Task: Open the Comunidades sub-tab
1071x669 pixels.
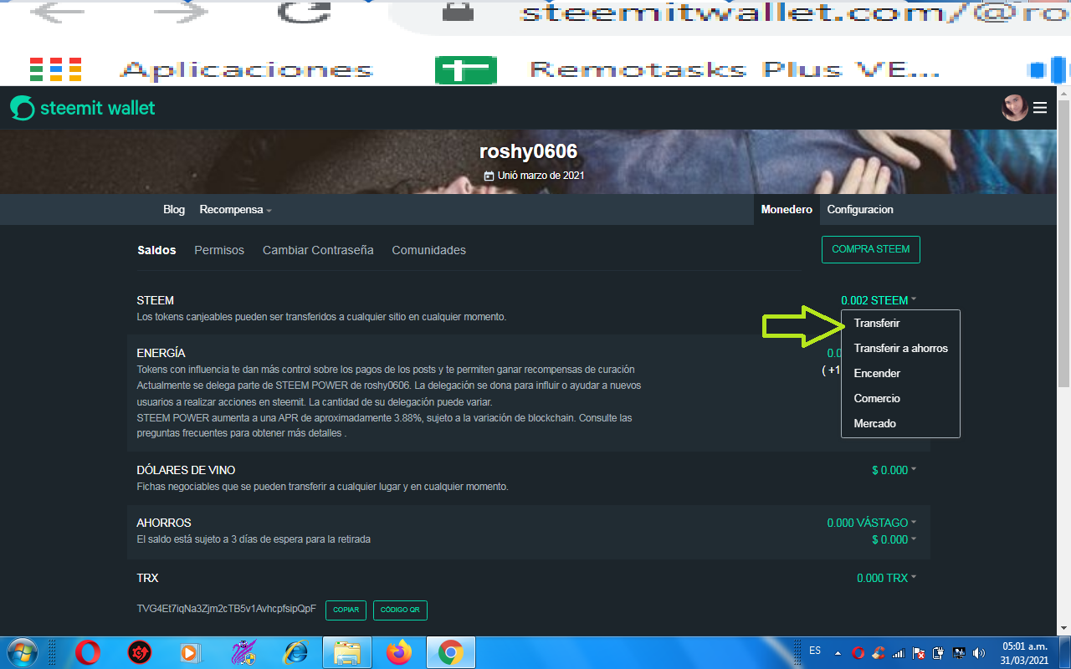Action: click(428, 250)
